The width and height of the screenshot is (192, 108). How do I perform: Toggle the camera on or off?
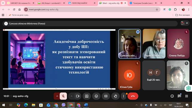(78, 96)
